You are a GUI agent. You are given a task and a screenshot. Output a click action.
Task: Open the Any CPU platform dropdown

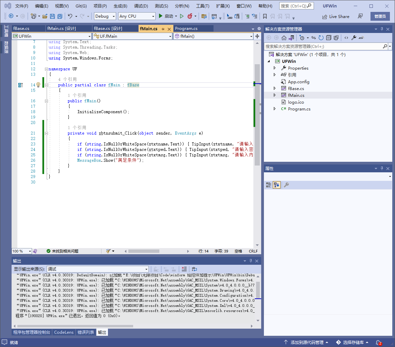pyautogui.click(x=137, y=16)
